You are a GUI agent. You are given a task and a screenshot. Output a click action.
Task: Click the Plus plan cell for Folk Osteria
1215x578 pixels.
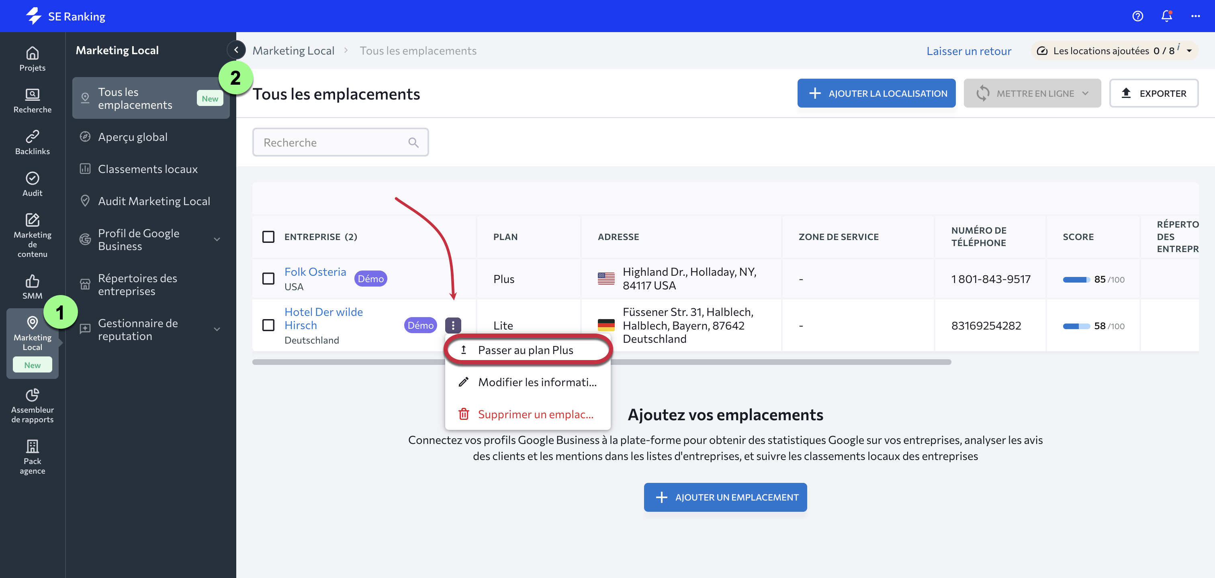click(504, 279)
